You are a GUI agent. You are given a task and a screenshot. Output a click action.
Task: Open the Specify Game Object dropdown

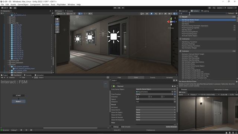pos(156,89)
